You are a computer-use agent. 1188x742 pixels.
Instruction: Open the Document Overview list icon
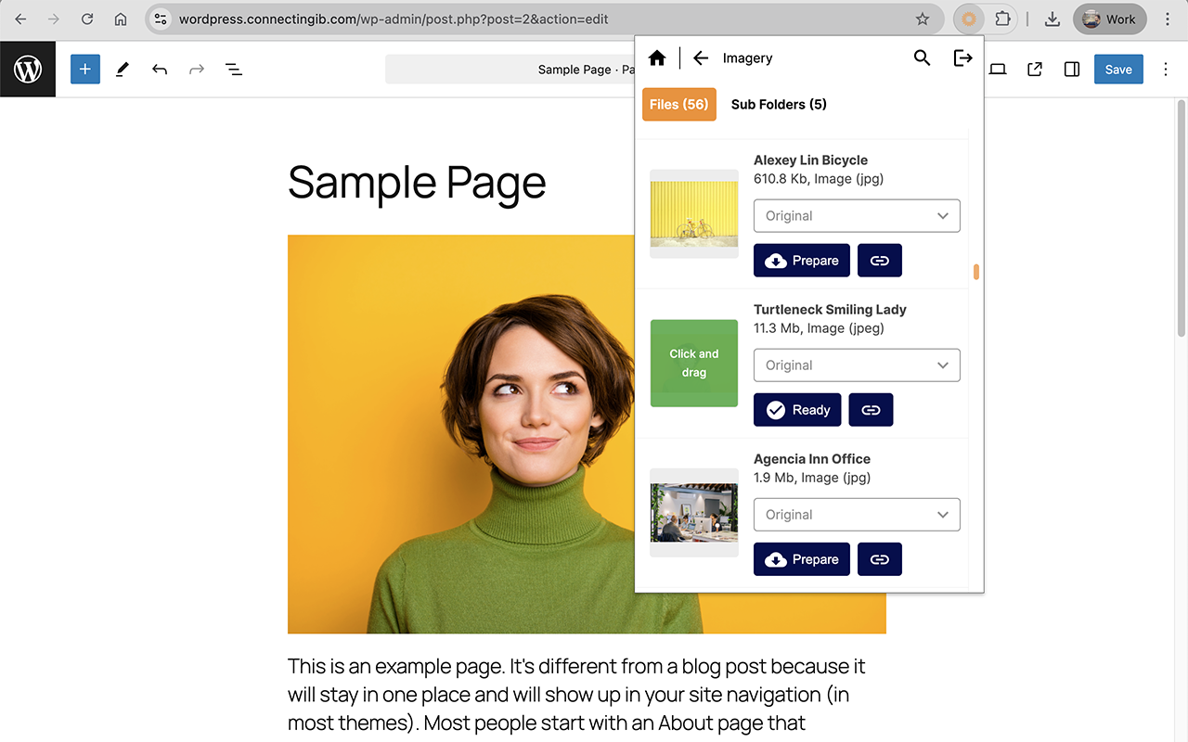click(x=234, y=70)
